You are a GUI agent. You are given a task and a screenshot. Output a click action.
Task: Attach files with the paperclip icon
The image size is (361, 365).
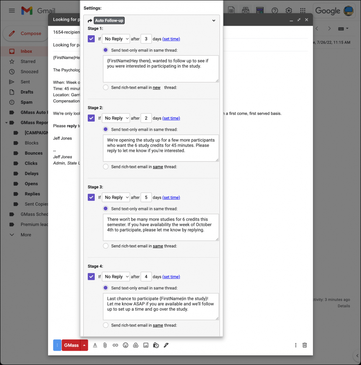pos(105,345)
